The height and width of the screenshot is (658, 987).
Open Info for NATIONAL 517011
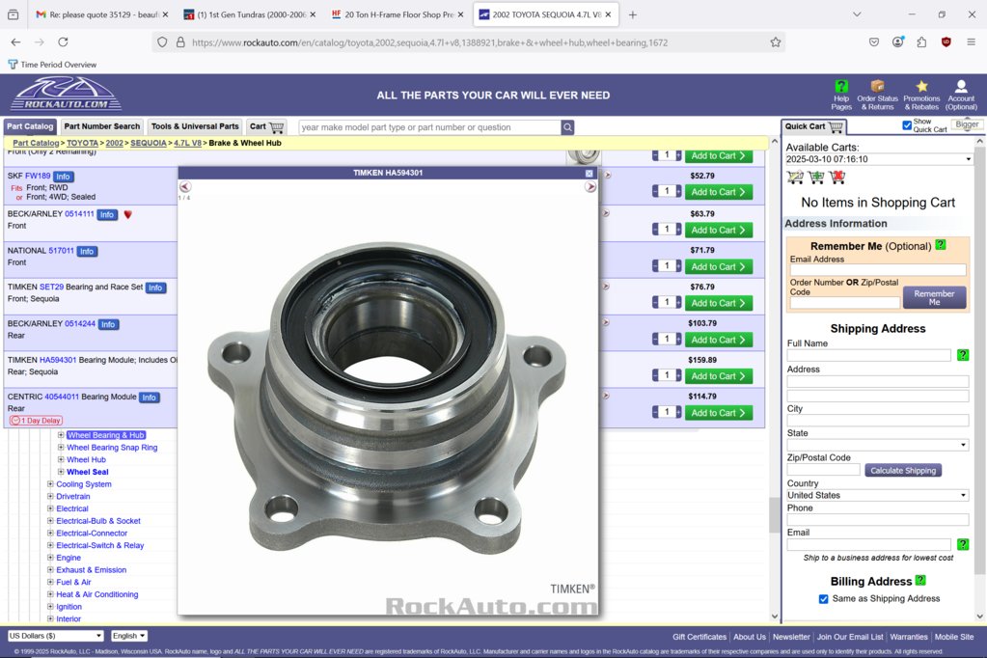click(x=87, y=251)
